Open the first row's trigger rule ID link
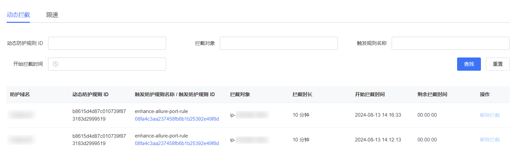This screenshot has height=152, width=517. [177, 119]
